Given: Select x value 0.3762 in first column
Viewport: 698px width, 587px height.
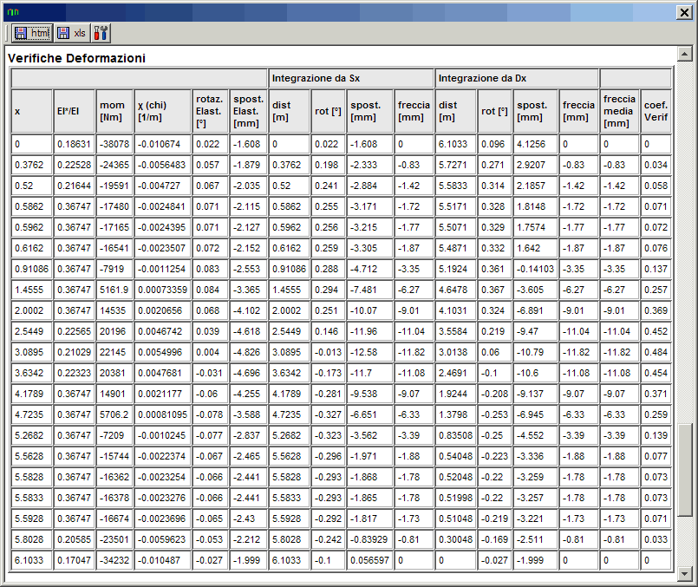Looking at the screenshot, I should click(31, 165).
